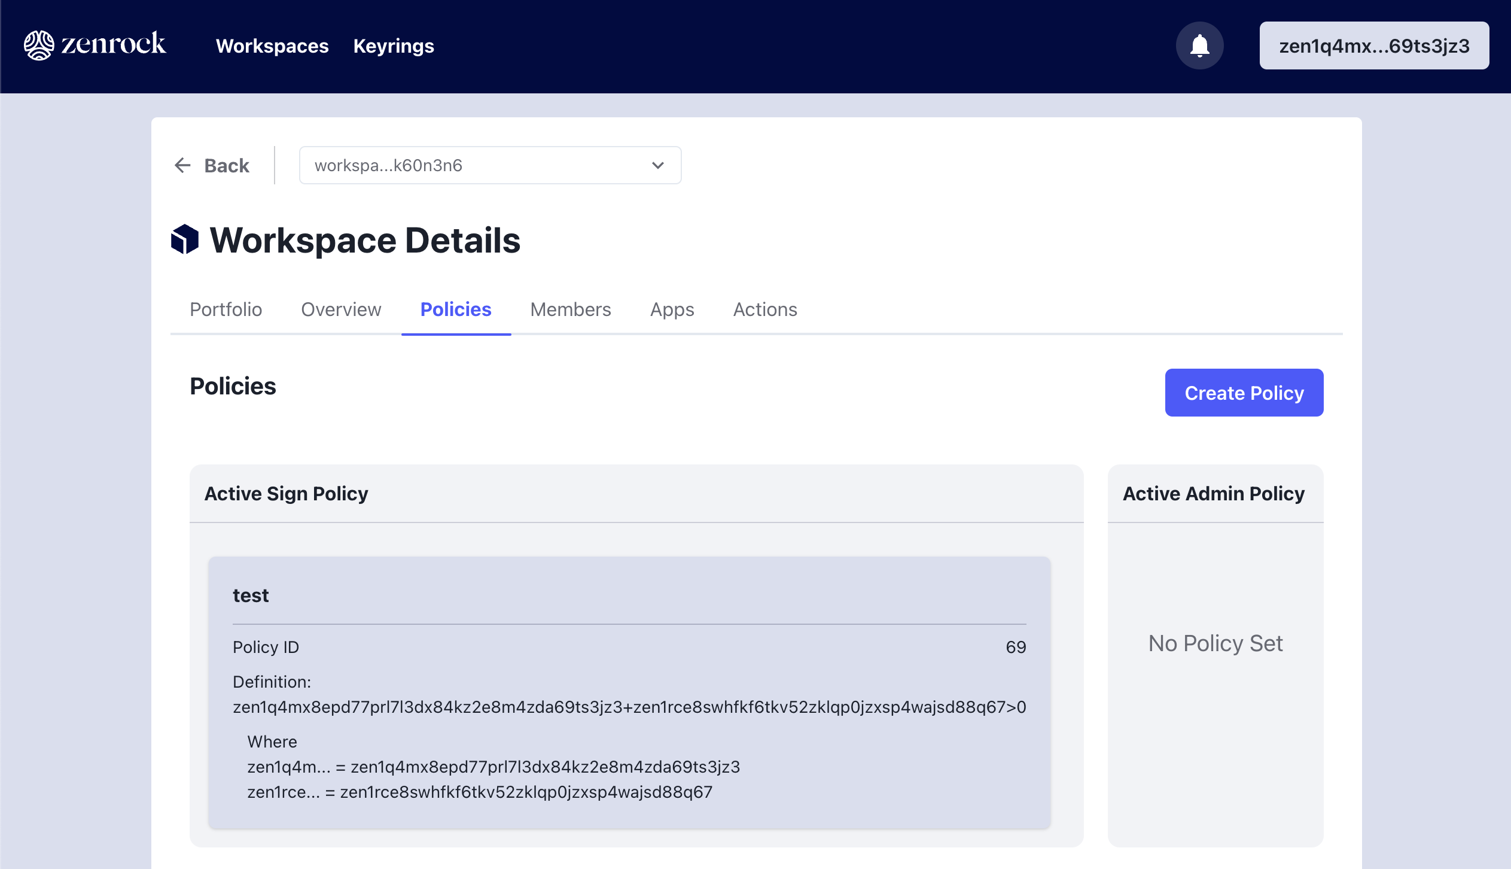This screenshot has height=869, width=1511.
Task: Select the workspa...k60n3n6 dropdown
Action: (x=490, y=165)
